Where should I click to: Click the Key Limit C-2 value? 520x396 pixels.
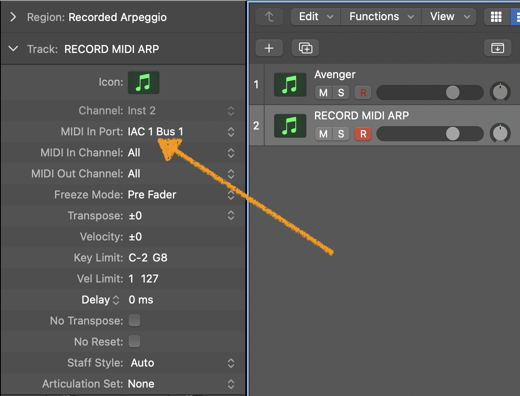coord(138,258)
